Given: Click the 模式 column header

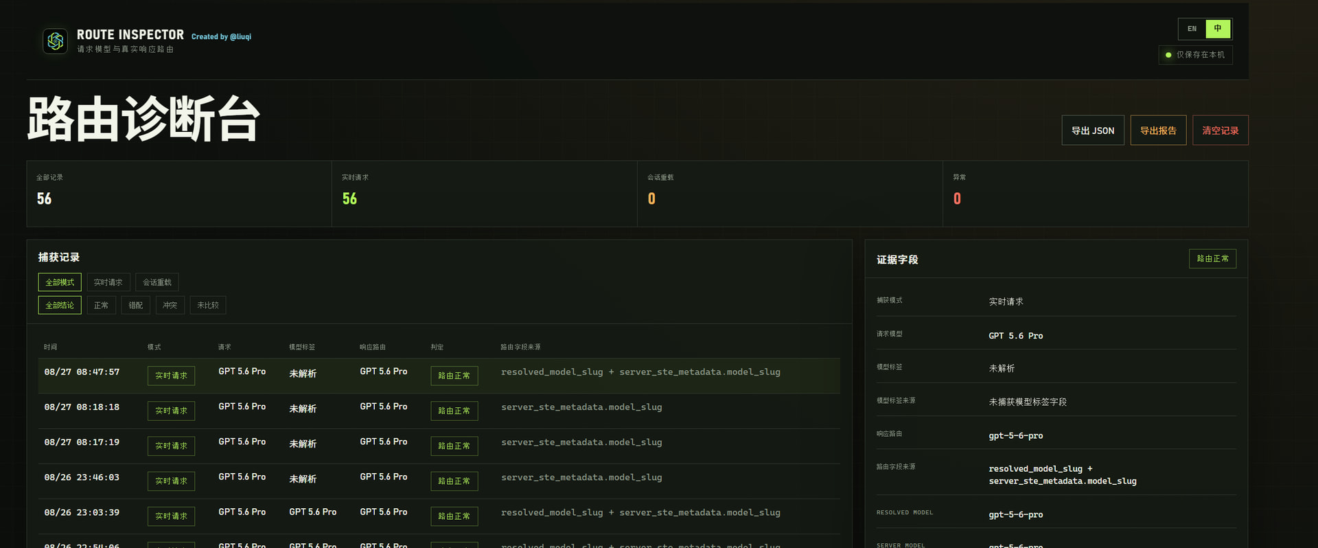Looking at the screenshot, I should coord(154,347).
